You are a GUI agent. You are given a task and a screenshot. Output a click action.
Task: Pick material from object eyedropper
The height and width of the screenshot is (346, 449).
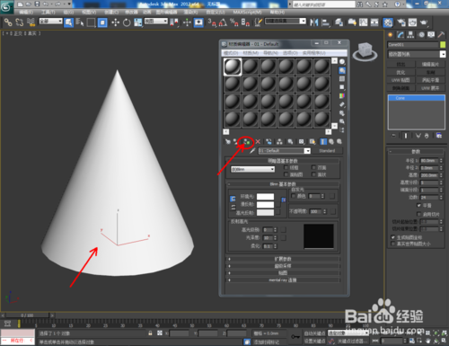coord(252,151)
